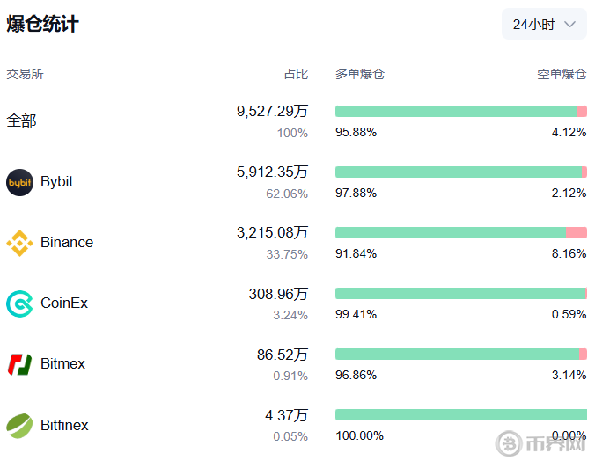Click the Binance exchange logo icon
Image resolution: width=595 pixels, height=468 pixels.
point(19,243)
